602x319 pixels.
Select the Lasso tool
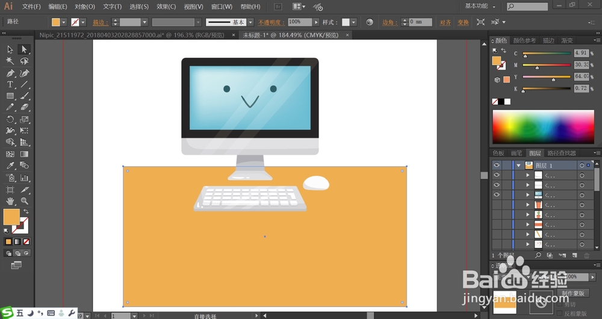[x=24, y=61]
